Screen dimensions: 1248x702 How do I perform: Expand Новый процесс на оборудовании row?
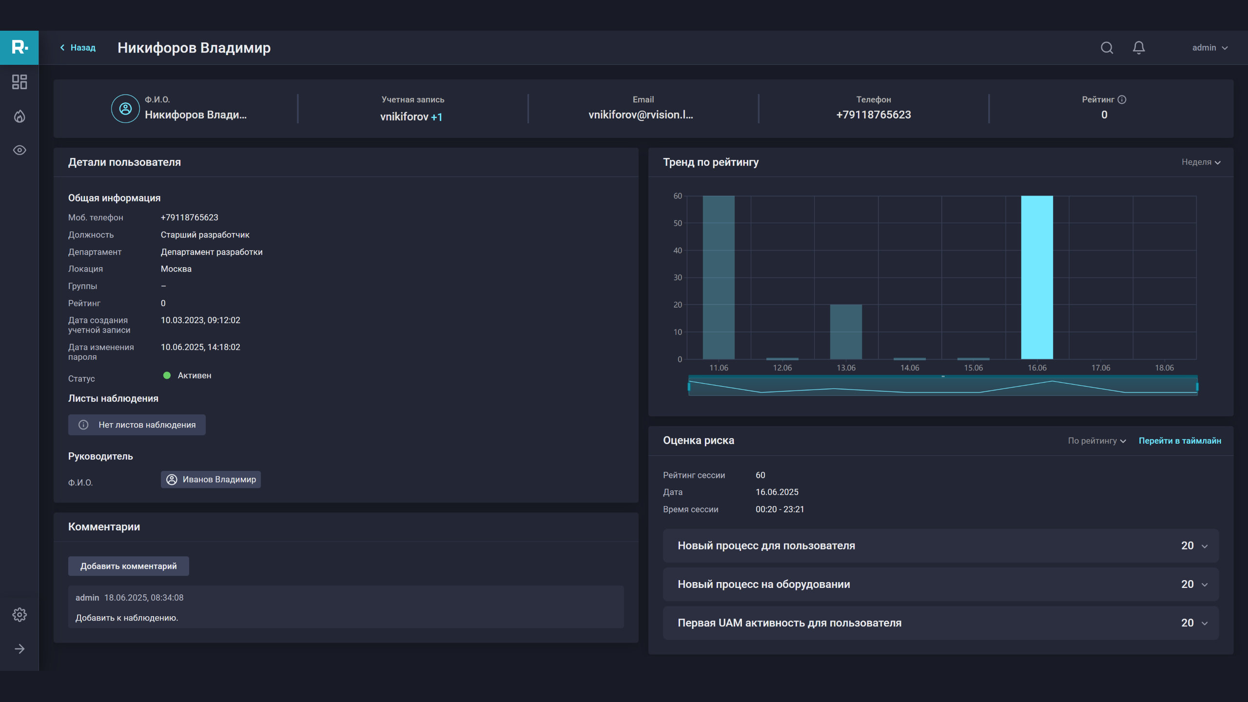click(x=1205, y=585)
